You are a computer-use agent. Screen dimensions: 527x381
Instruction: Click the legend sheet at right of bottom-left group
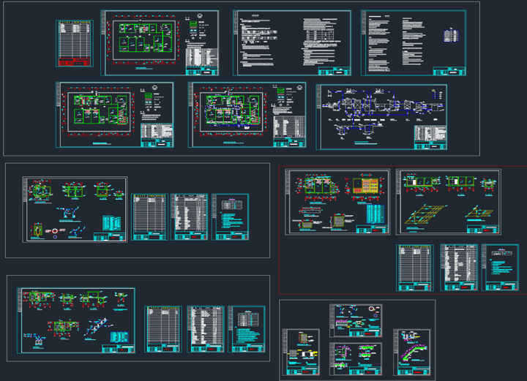pos(247,328)
